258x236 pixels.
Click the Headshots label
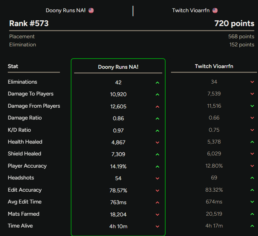[21, 178]
